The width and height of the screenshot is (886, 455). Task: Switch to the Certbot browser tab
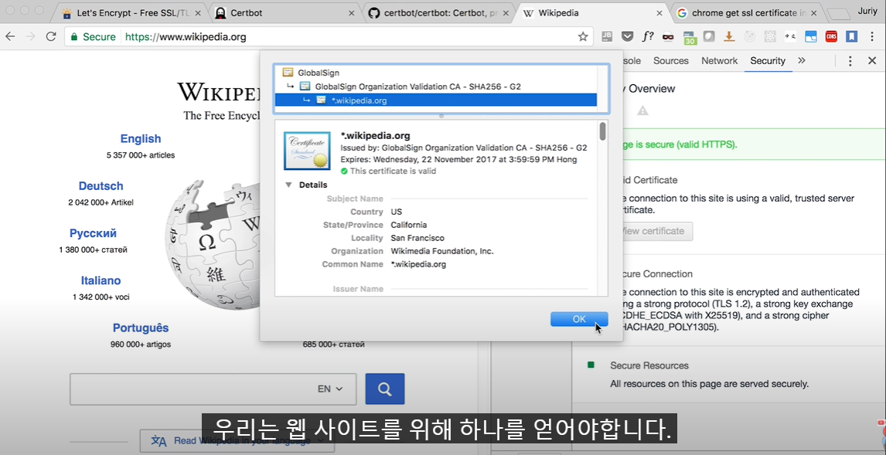pyautogui.click(x=285, y=13)
